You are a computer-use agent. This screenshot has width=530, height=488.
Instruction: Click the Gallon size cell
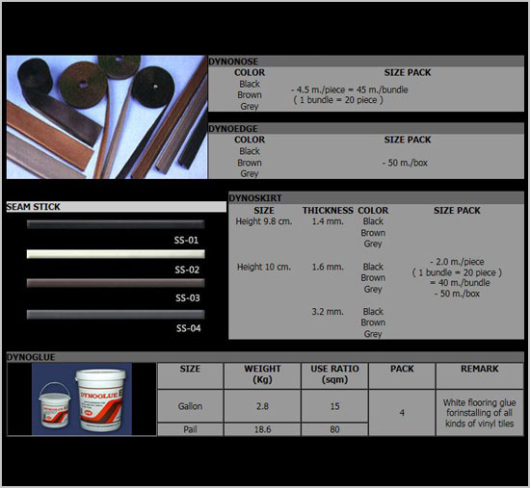[190, 406]
